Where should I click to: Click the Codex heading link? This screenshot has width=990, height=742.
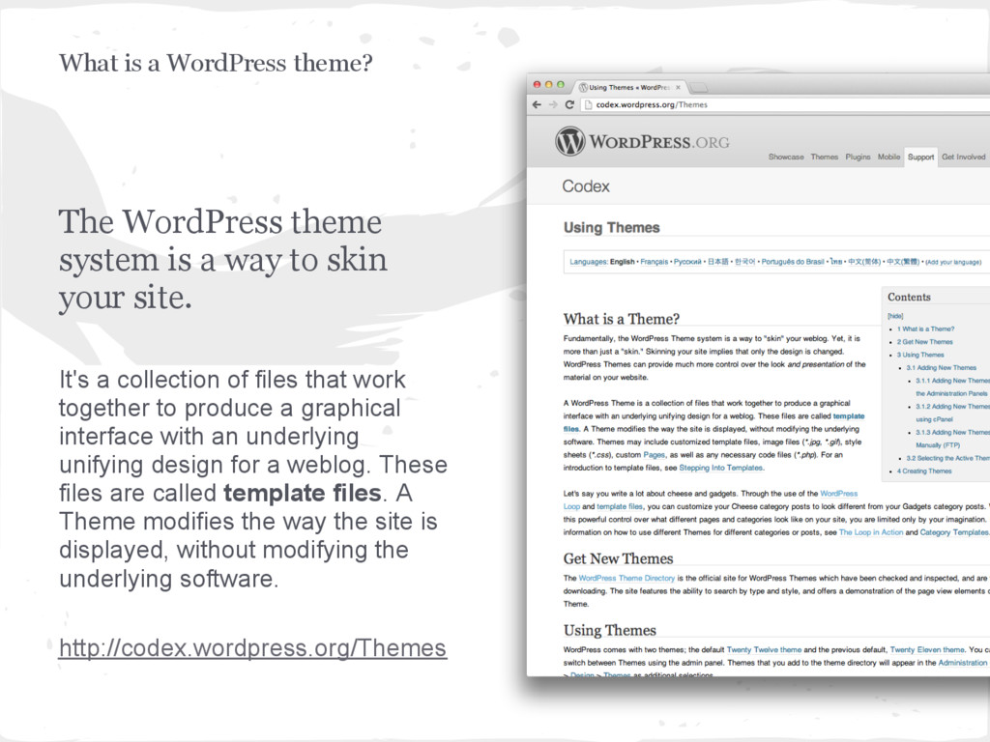(x=586, y=186)
